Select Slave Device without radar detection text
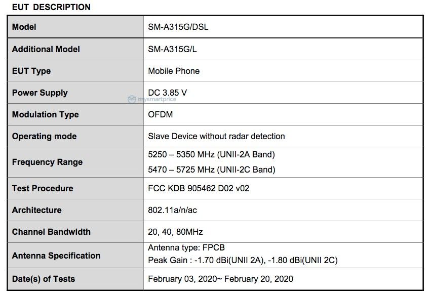The width and height of the screenshot is (432, 295). pyautogui.click(x=216, y=136)
